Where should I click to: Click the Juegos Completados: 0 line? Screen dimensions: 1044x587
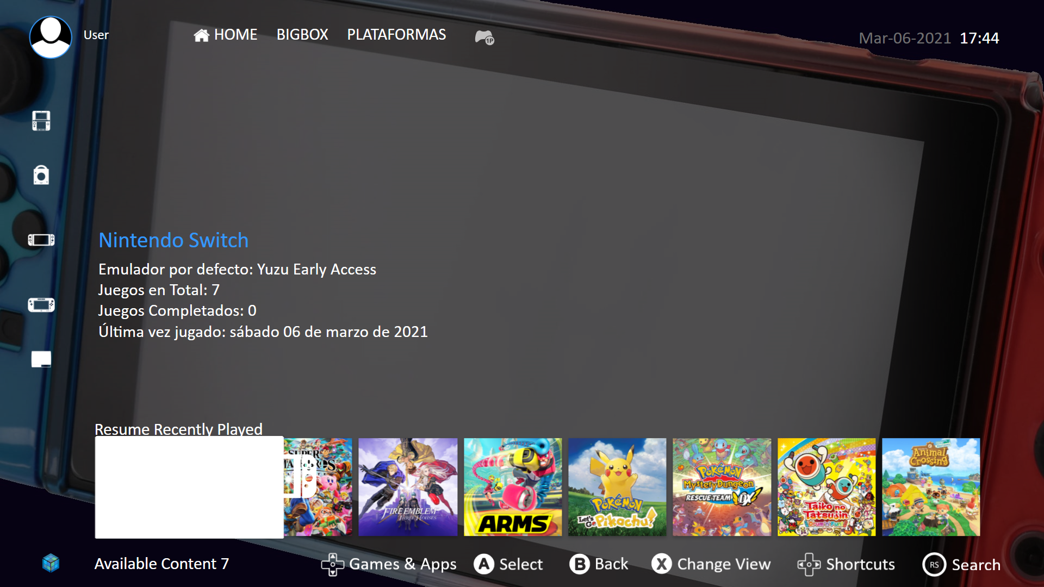click(x=177, y=311)
